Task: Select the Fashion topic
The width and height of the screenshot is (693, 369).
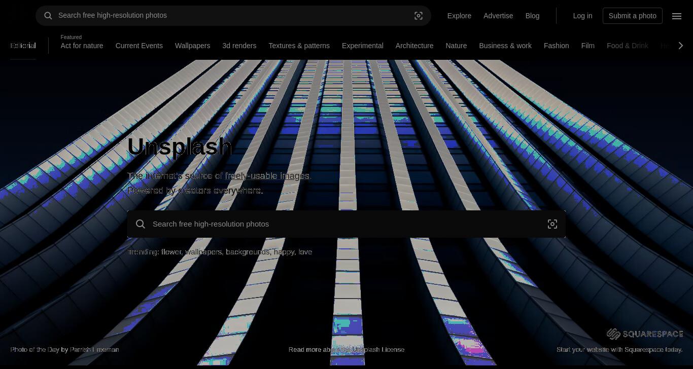Action: click(556, 46)
